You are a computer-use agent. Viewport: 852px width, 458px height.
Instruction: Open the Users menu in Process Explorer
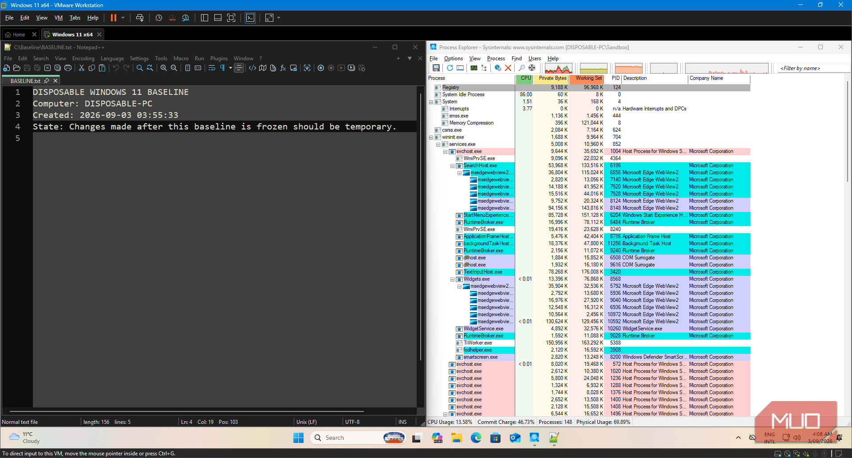click(535, 59)
